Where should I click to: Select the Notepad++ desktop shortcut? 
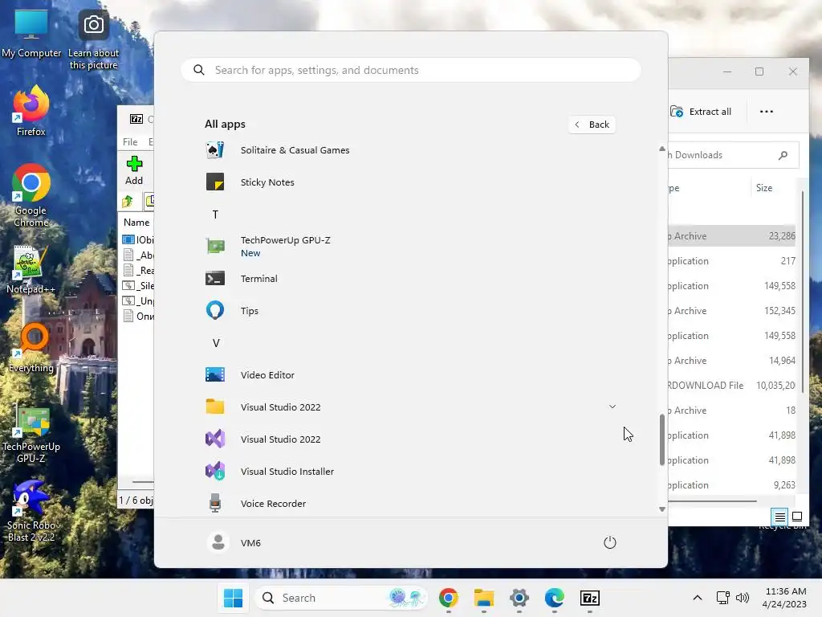tap(31, 270)
